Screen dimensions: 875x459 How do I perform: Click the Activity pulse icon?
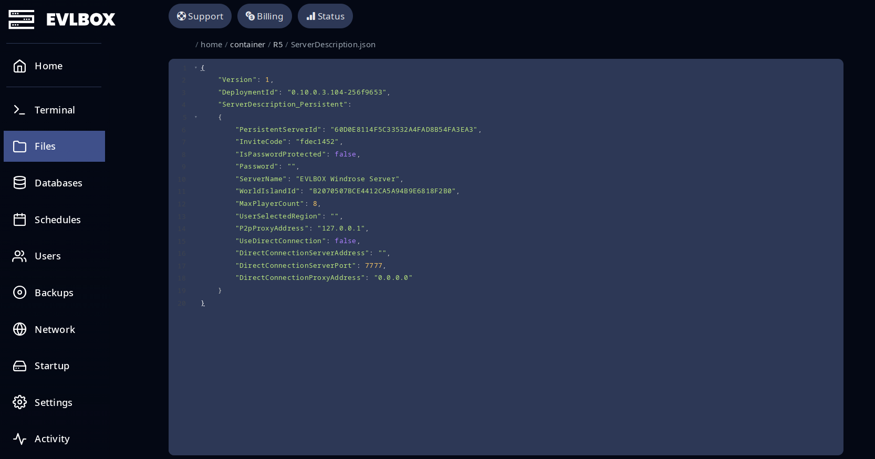[19, 439]
